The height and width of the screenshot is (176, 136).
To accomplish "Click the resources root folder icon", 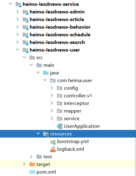I will (x=46, y=134).
